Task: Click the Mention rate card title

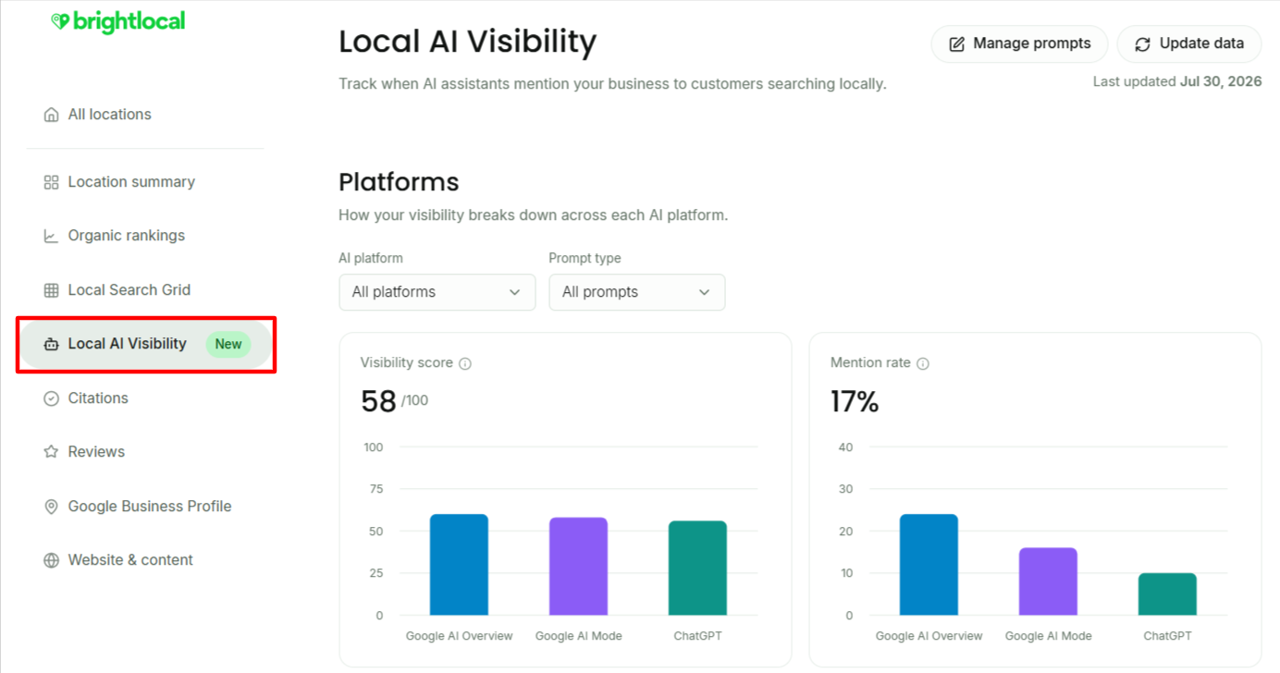Action: pos(870,363)
